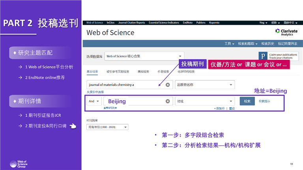Viewport: 303px width, 170px height.
Task: Click the 从索引中选择 link
Action: [95, 92]
